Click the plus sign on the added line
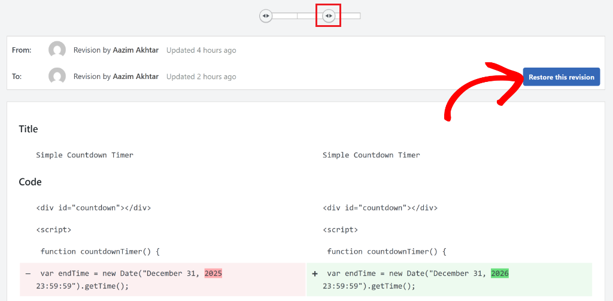 point(315,274)
